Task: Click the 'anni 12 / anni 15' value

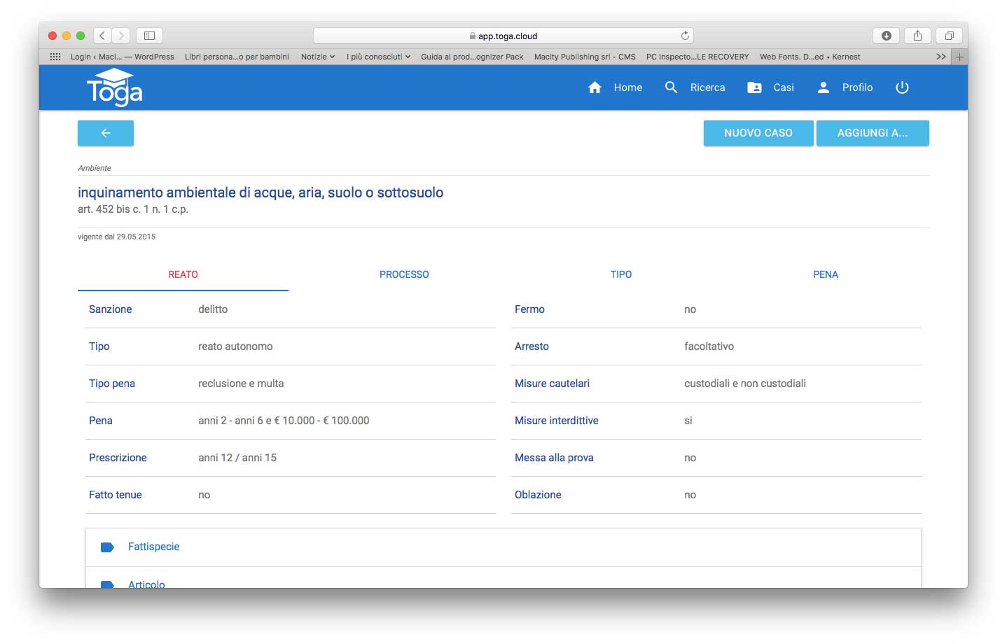Action: (x=237, y=458)
